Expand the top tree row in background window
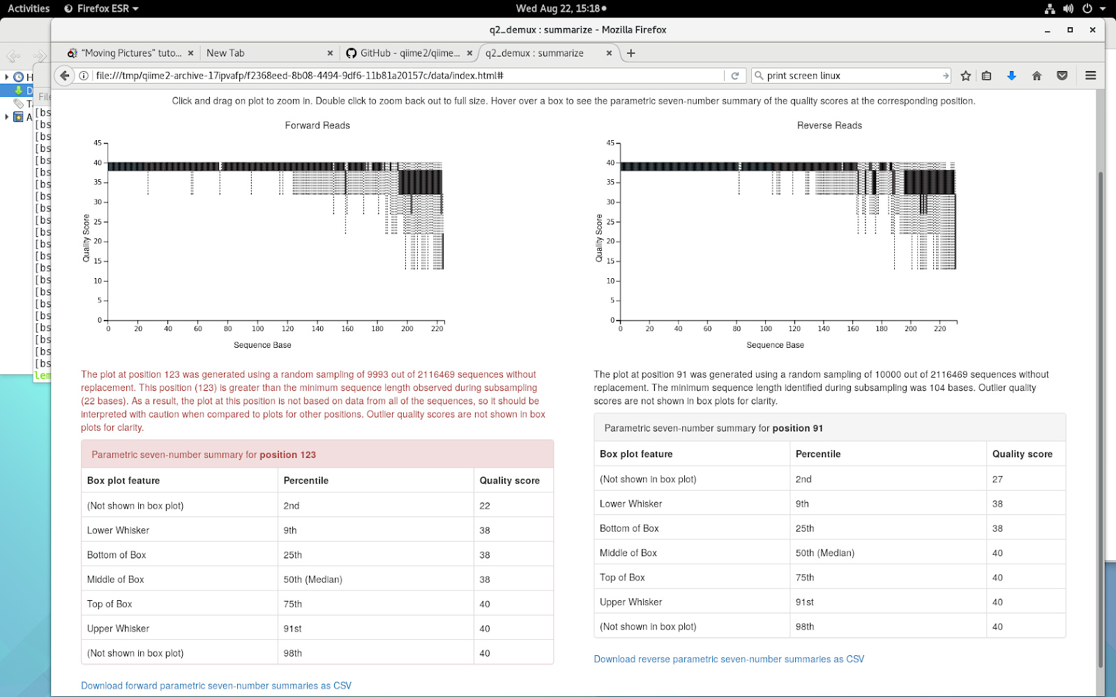 [x=7, y=77]
